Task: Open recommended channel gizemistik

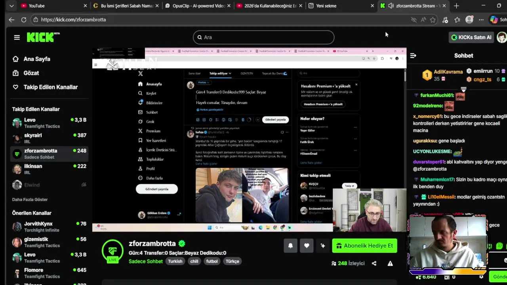Action: (x=50, y=242)
